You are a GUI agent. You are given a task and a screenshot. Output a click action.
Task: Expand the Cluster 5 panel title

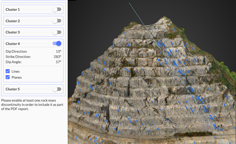[13, 89]
